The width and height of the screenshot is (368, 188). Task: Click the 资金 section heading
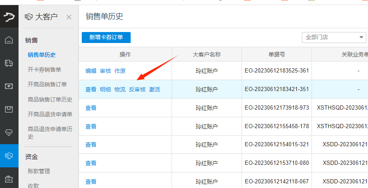click(32, 157)
